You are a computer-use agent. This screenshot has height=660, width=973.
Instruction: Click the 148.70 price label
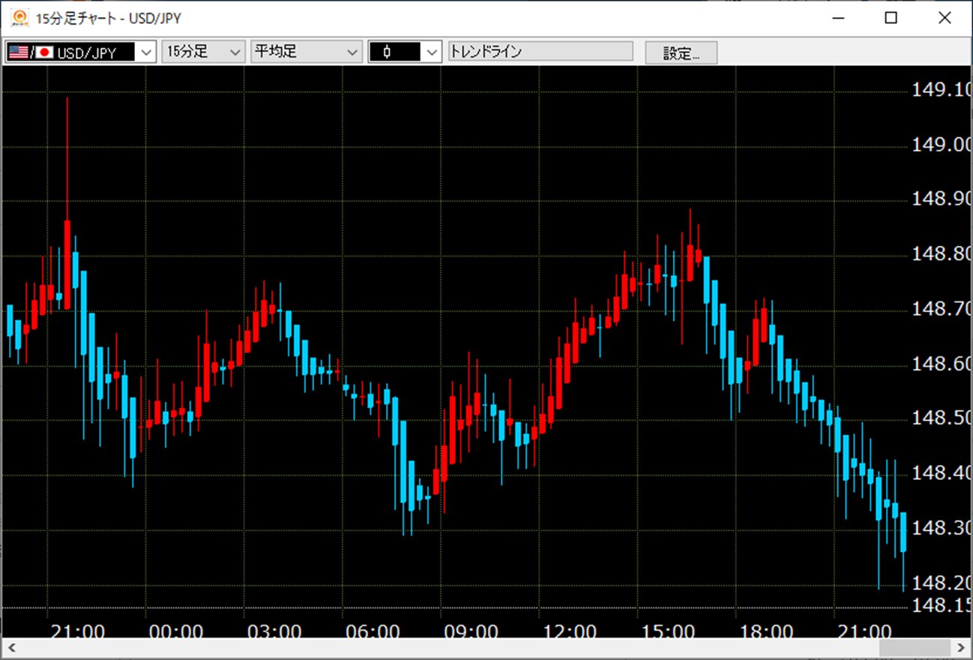point(942,309)
